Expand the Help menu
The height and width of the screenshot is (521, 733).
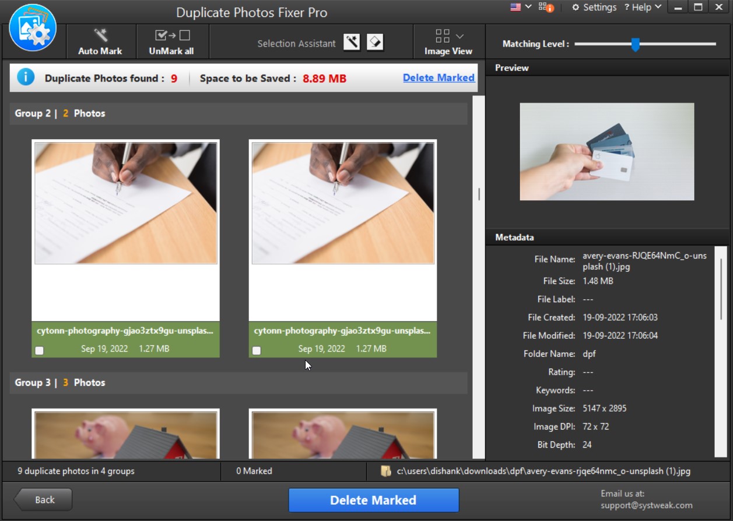(x=643, y=7)
